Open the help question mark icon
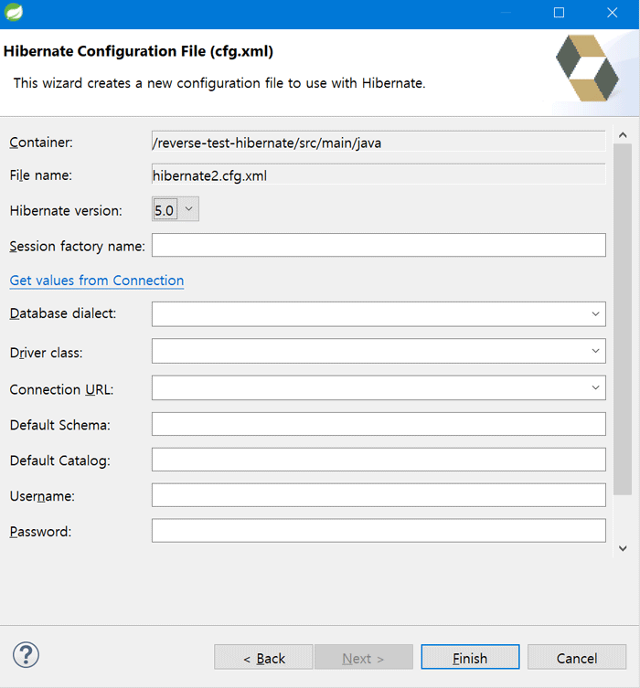Viewport: 640px width, 688px height. (26, 655)
